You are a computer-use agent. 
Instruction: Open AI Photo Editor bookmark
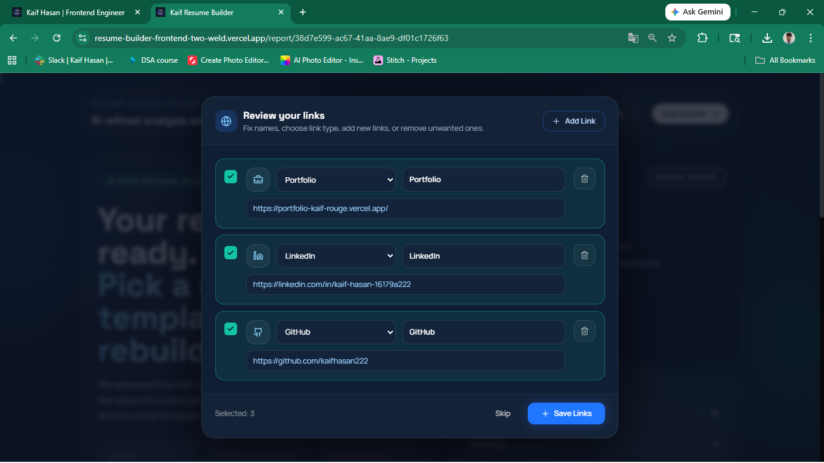point(322,60)
